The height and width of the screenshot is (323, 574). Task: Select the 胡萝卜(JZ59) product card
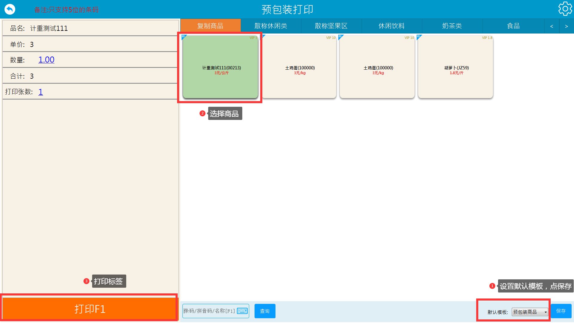[x=456, y=67]
